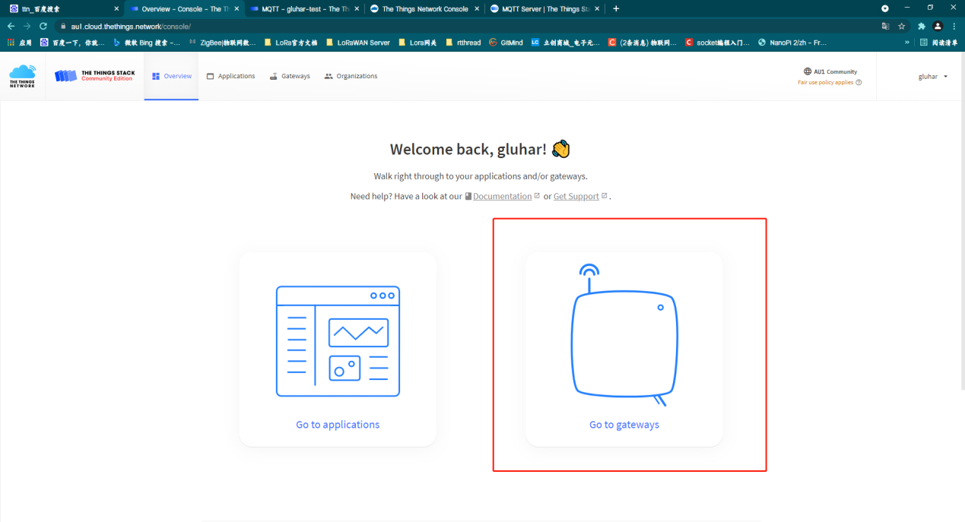The width and height of the screenshot is (965, 522).
Task: Expand the hidden bookmarks overflow chevron
Action: (906, 43)
